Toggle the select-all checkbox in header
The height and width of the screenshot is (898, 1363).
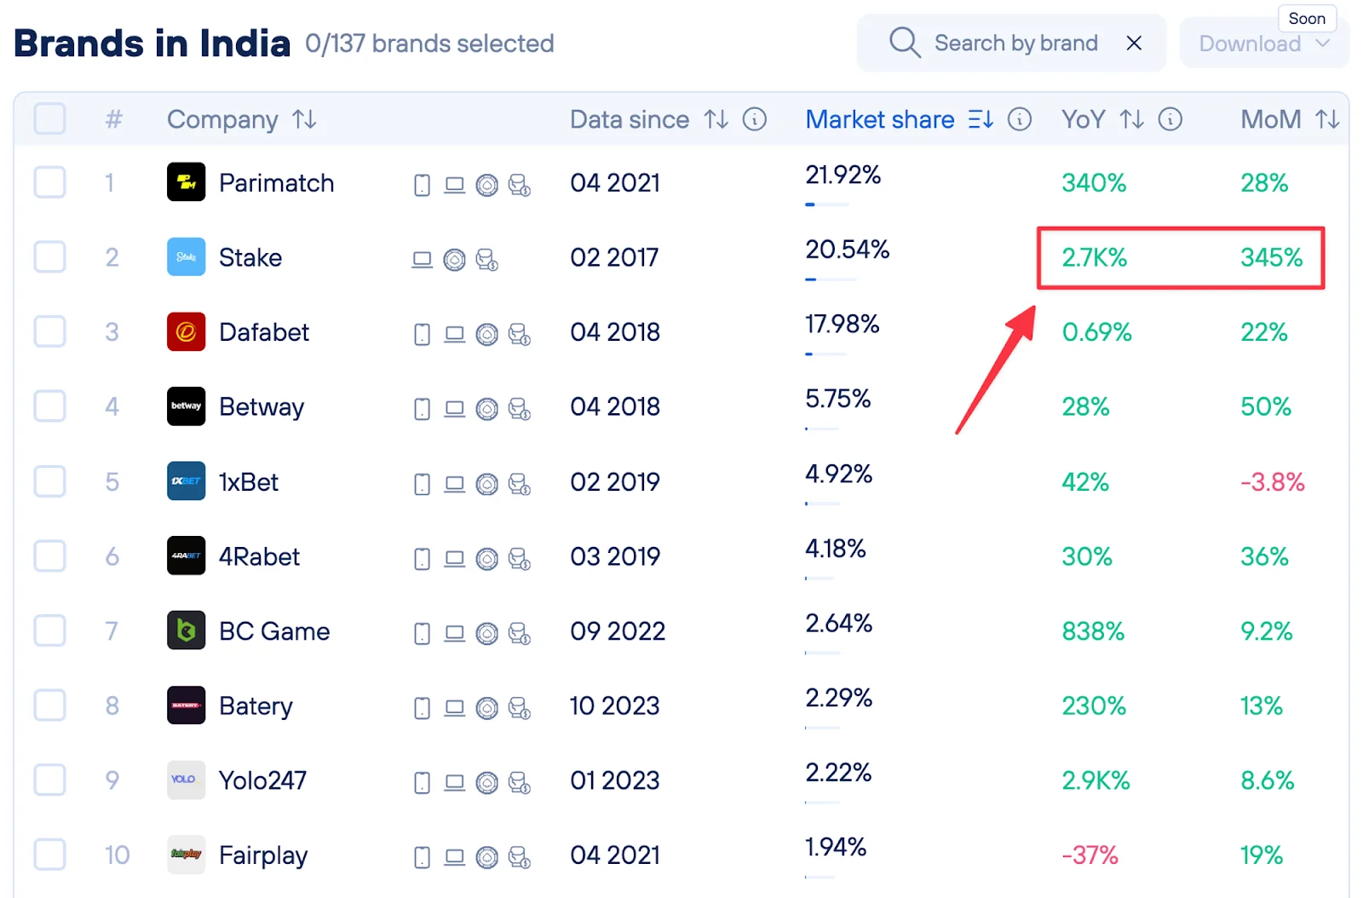coord(49,119)
